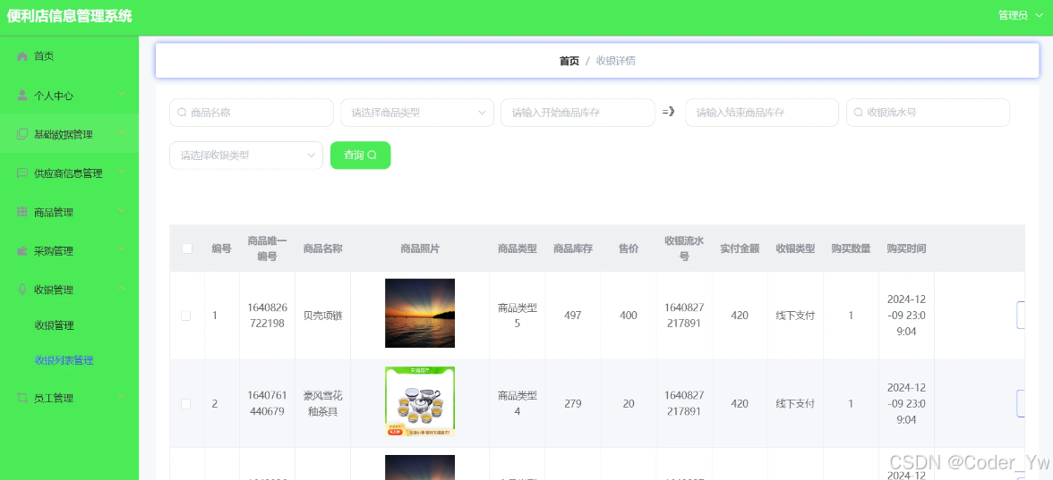Click the 收银类型 column header

pyautogui.click(x=795, y=248)
